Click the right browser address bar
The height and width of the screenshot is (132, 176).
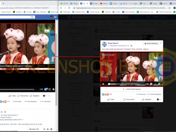pyautogui.click(x=121, y=8)
